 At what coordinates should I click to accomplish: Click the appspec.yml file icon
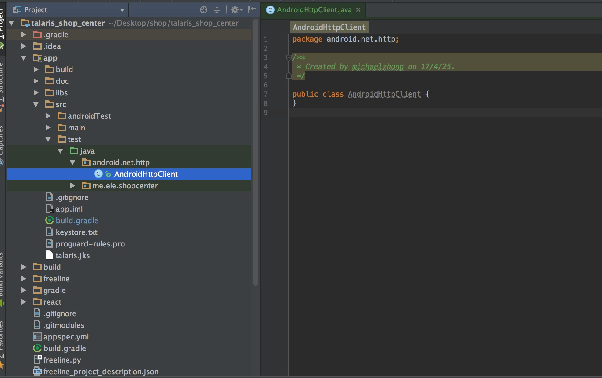click(37, 337)
